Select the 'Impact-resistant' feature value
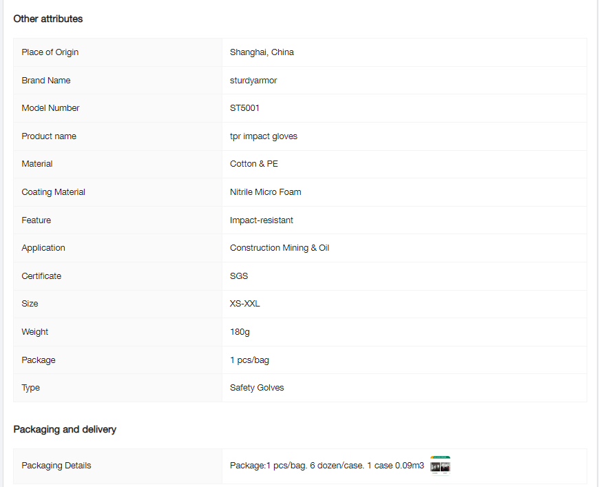Image resolution: width=599 pixels, height=487 pixels. coord(262,220)
